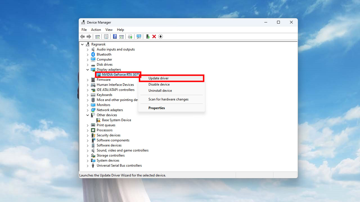Open the Action menu

point(96,30)
